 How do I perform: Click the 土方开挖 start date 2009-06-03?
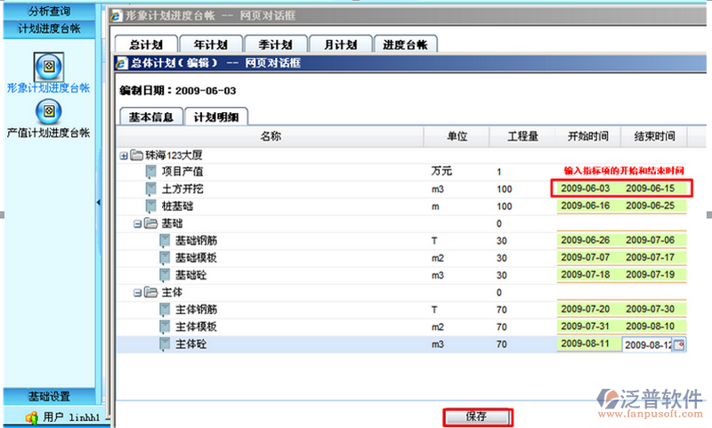pos(586,189)
